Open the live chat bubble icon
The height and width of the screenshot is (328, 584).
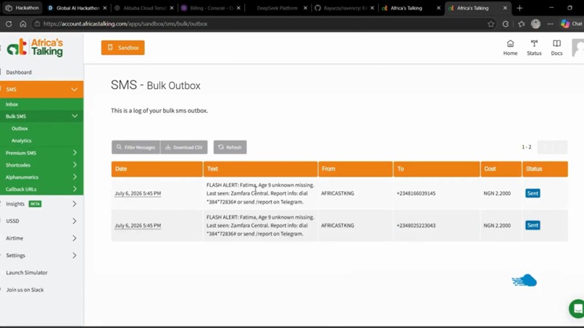coord(577,308)
